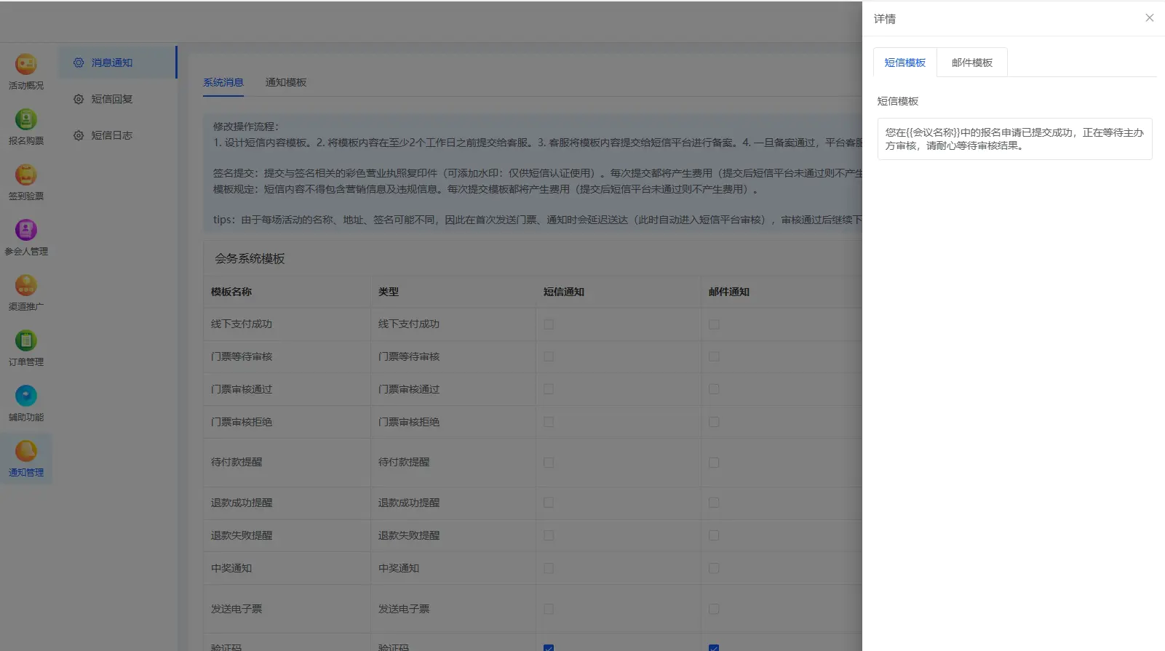Image resolution: width=1165 pixels, height=651 pixels.
Task: Click the 短信模板 content text box
Action: 1014,139
